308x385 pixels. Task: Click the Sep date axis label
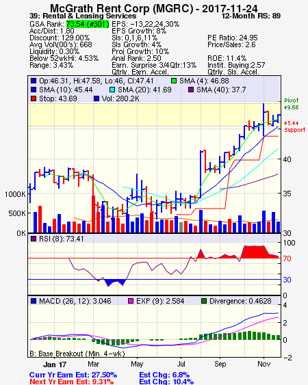point(220,364)
